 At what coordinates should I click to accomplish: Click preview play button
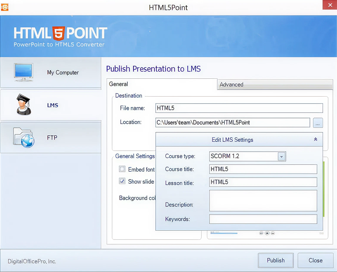tap(267, 233)
